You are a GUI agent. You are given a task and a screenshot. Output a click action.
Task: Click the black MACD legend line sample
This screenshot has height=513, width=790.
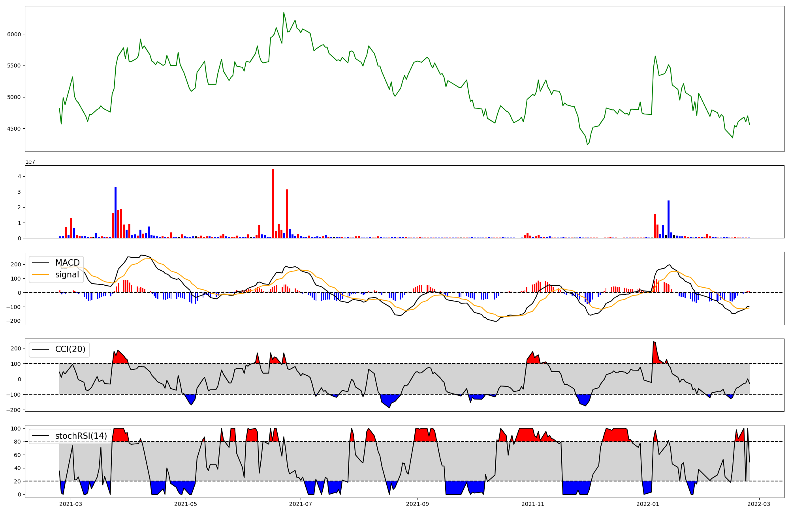(x=41, y=263)
